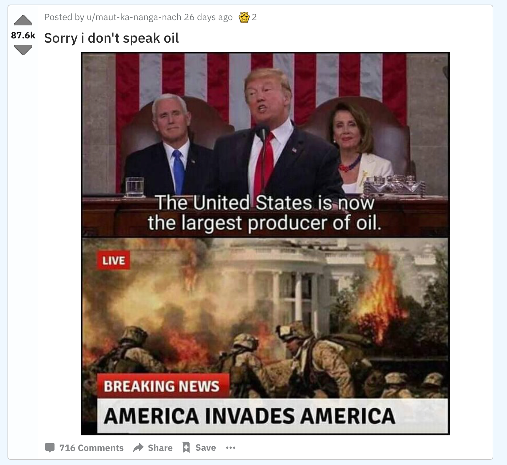Click the bookmark save icon
Image resolution: width=507 pixels, height=465 pixels.
click(x=186, y=447)
